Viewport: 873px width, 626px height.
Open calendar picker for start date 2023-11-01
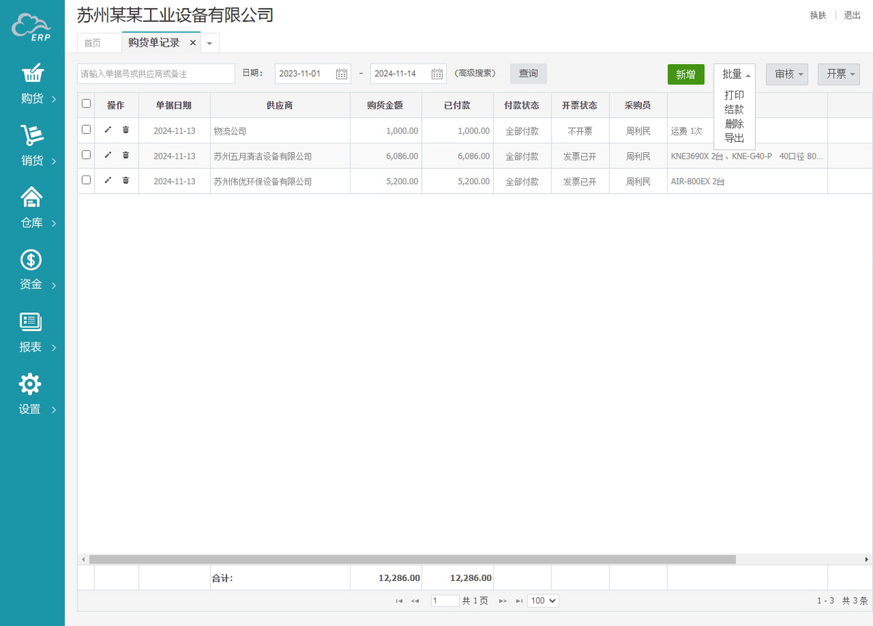(342, 74)
